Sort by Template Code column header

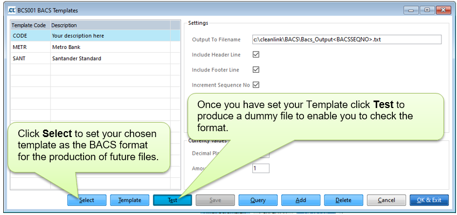tap(30, 25)
